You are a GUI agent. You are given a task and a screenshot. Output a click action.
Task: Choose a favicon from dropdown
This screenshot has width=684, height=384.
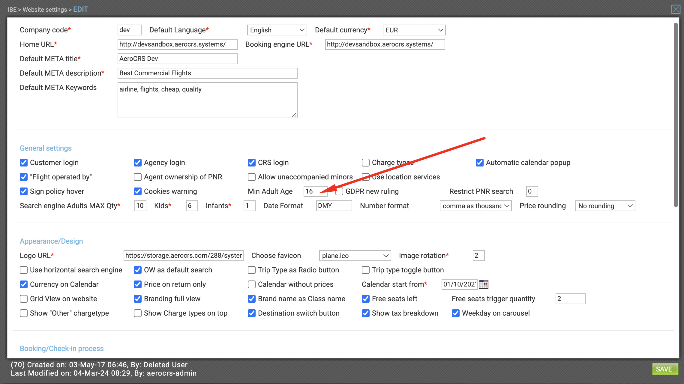click(354, 255)
